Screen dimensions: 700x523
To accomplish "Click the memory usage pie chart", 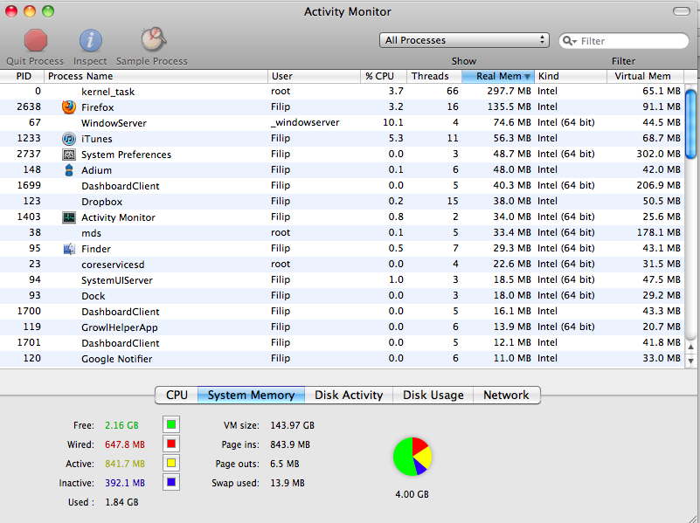I will [x=412, y=457].
